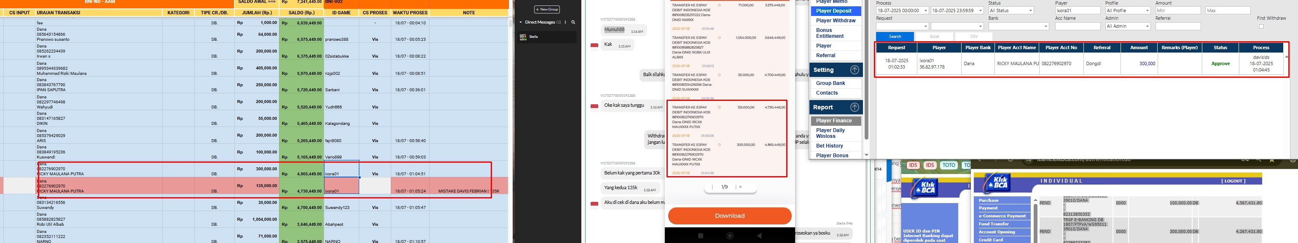The height and width of the screenshot is (243, 1298).
Task: Tap the Android recent apps square
Action: [x=700, y=235]
